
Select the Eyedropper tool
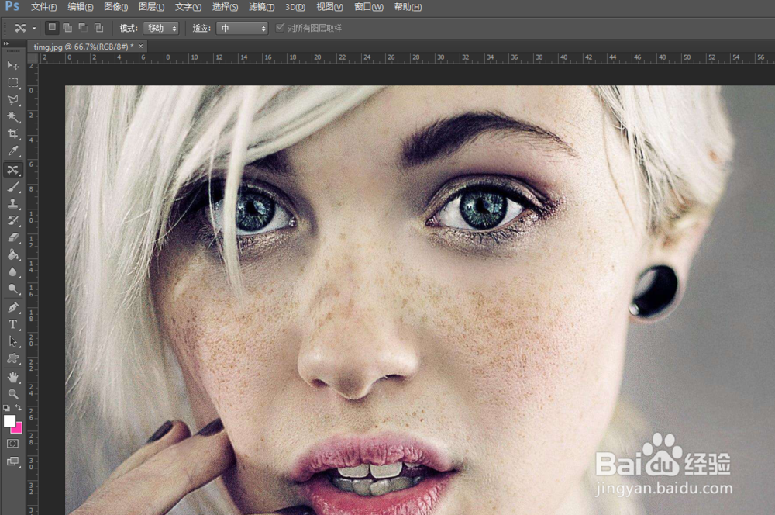pyautogui.click(x=13, y=151)
